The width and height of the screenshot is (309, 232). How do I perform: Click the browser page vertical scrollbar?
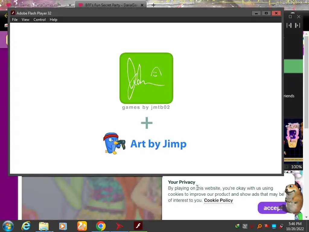click(x=306, y=82)
